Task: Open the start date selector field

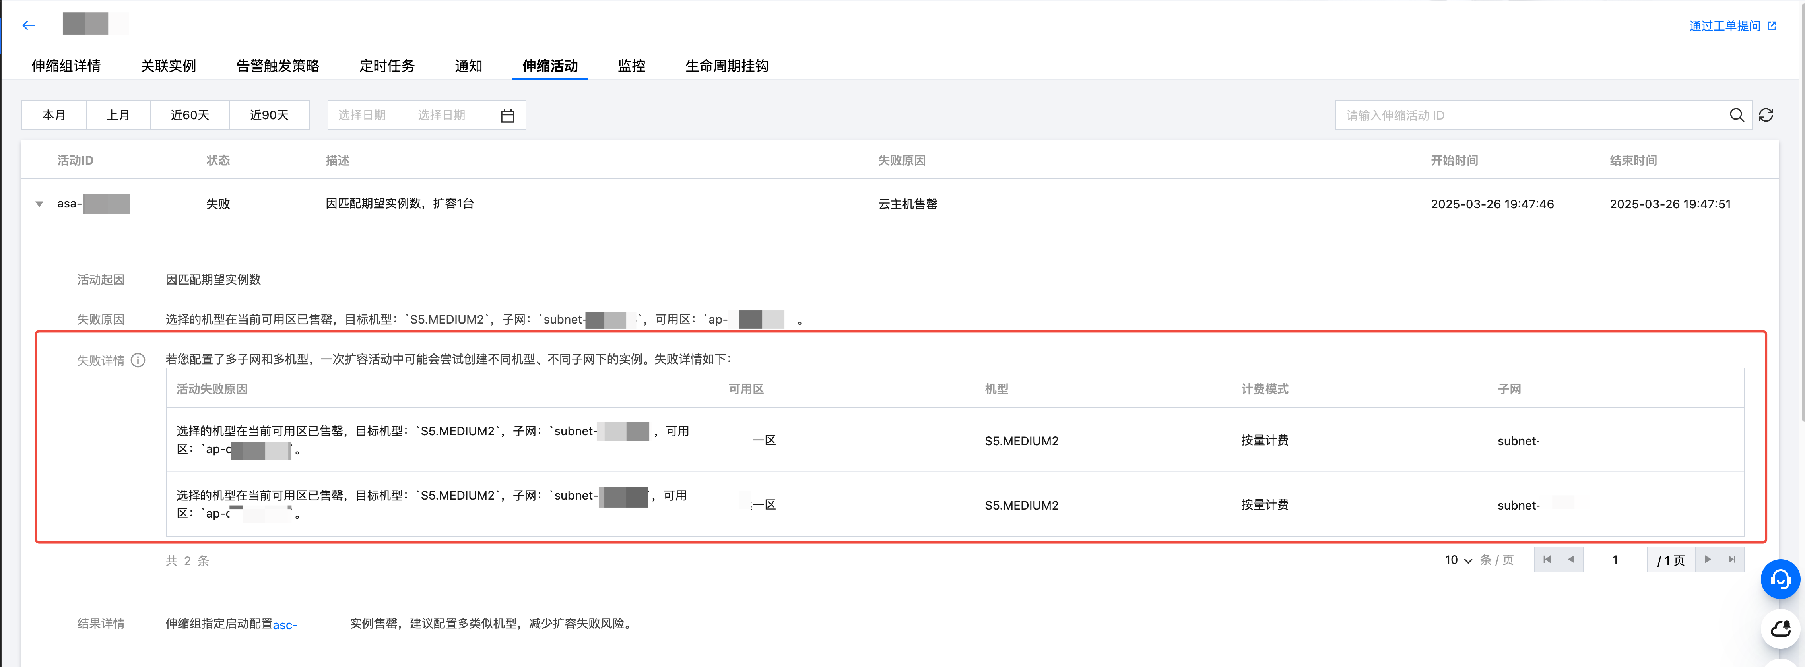Action: pos(362,116)
